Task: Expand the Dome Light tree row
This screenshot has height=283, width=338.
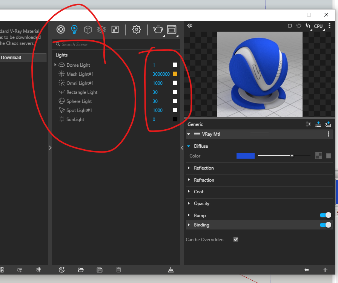Action: (x=55, y=64)
